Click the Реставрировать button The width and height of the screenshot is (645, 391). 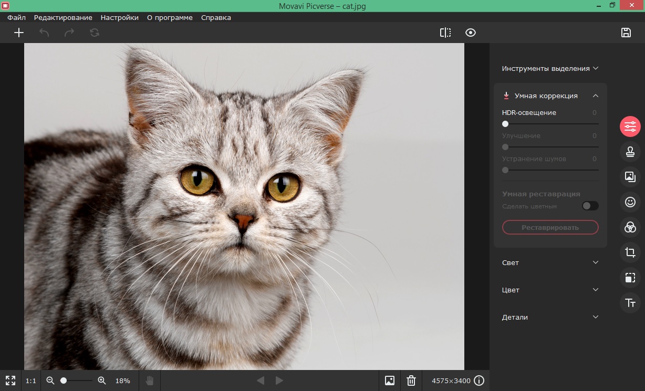point(550,227)
